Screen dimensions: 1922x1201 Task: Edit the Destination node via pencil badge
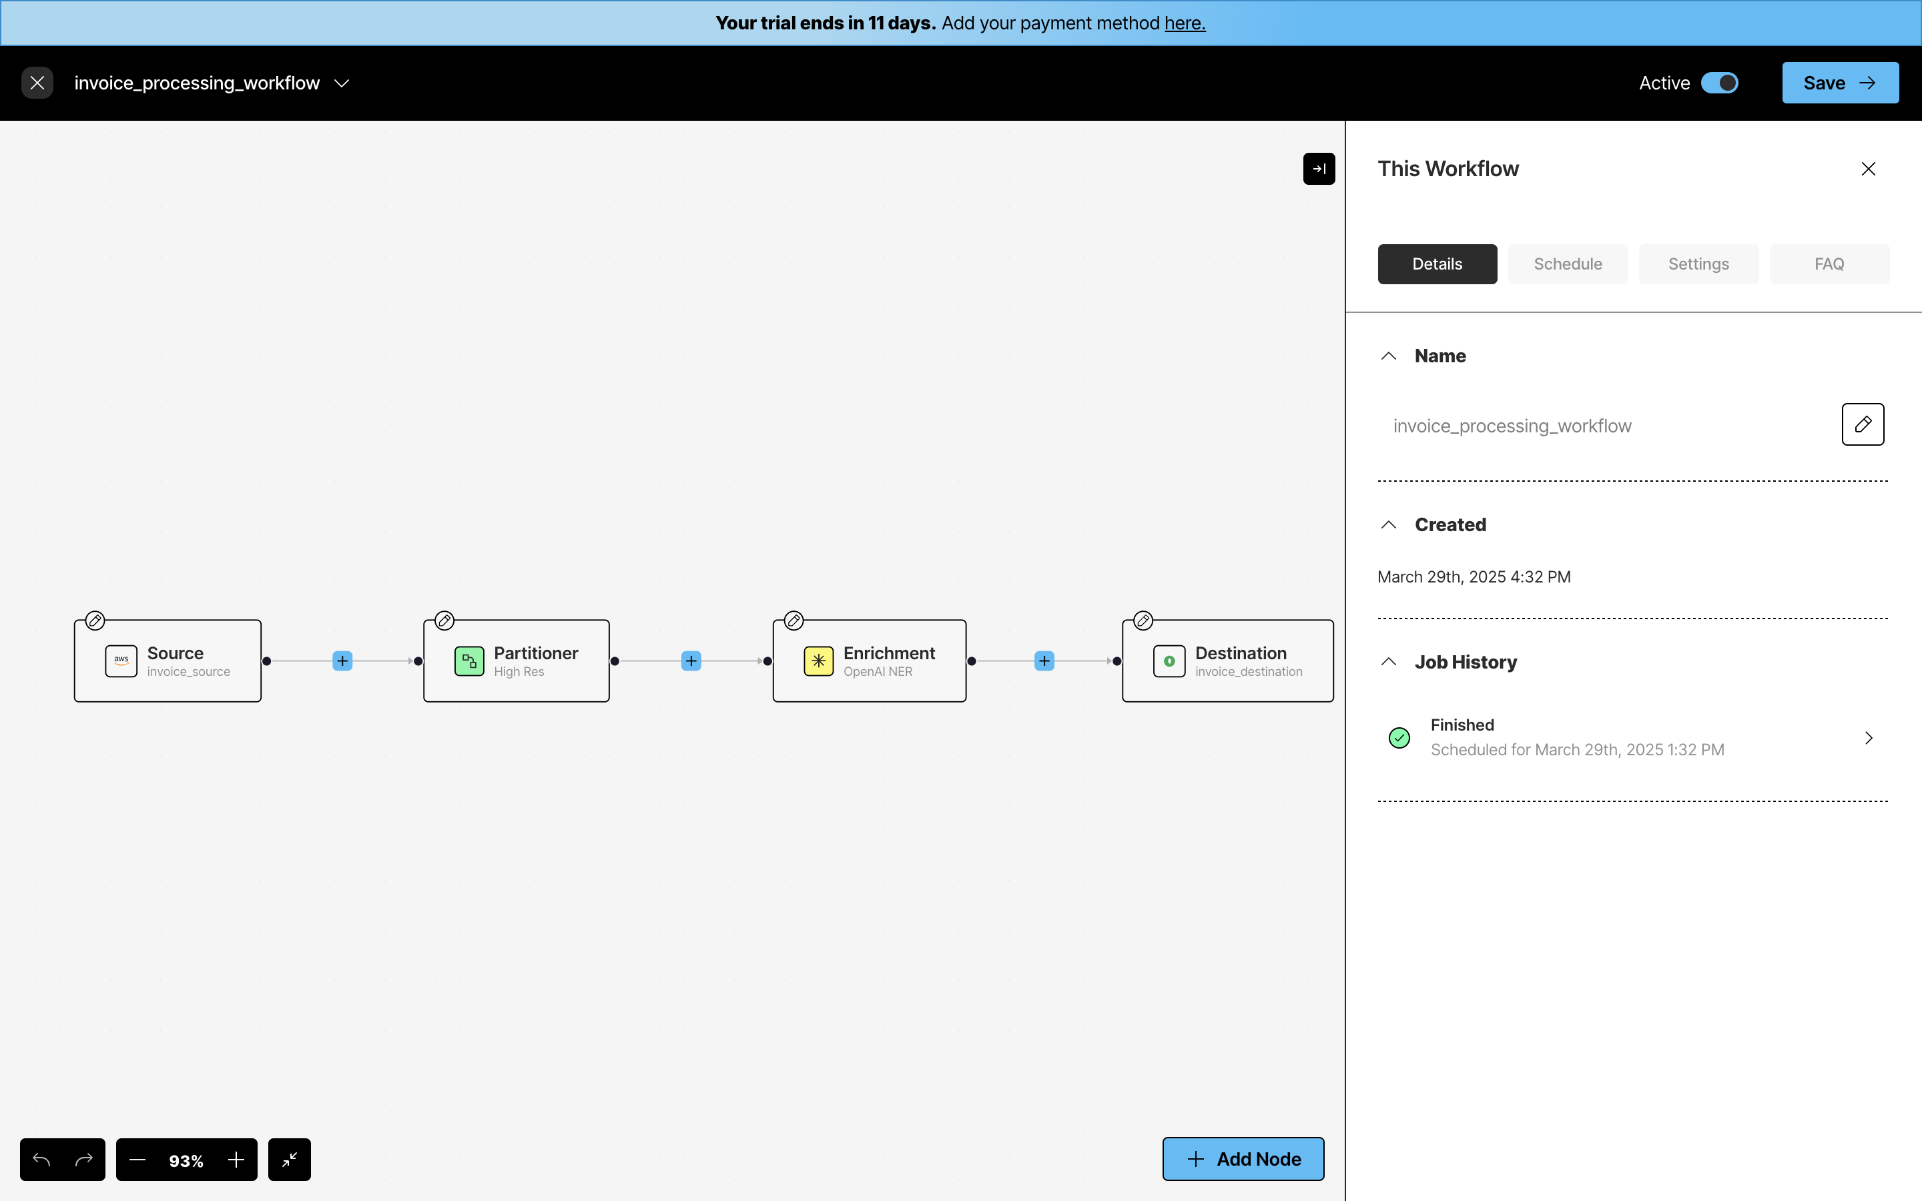pyautogui.click(x=1143, y=621)
